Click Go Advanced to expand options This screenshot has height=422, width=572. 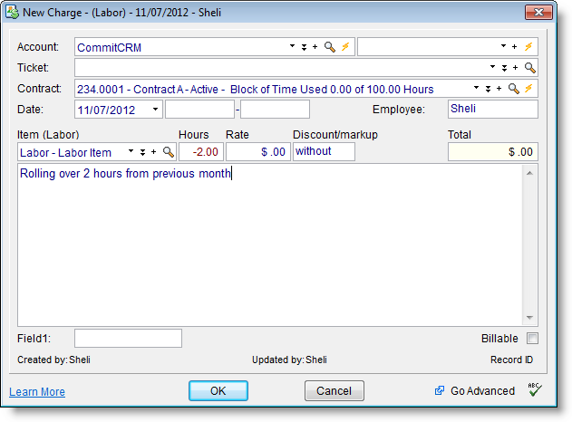click(477, 391)
